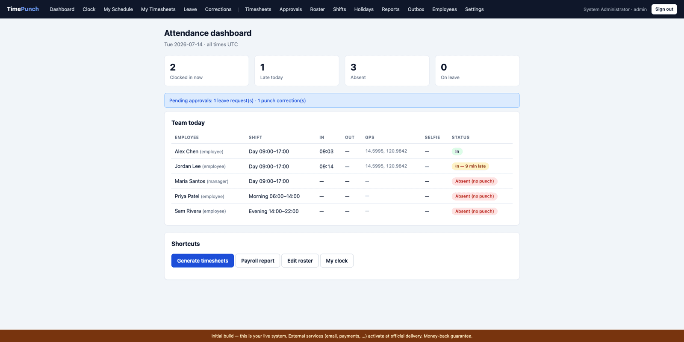Image resolution: width=684 pixels, height=342 pixels.
Task: Click Jordan Lee's 09:14 clock-in time
Action: (x=326, y=166)
